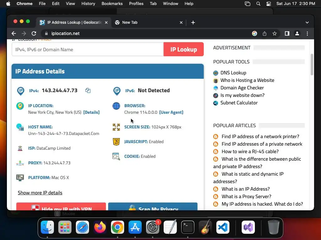Switch to the New Tab tab

[149, 22]
